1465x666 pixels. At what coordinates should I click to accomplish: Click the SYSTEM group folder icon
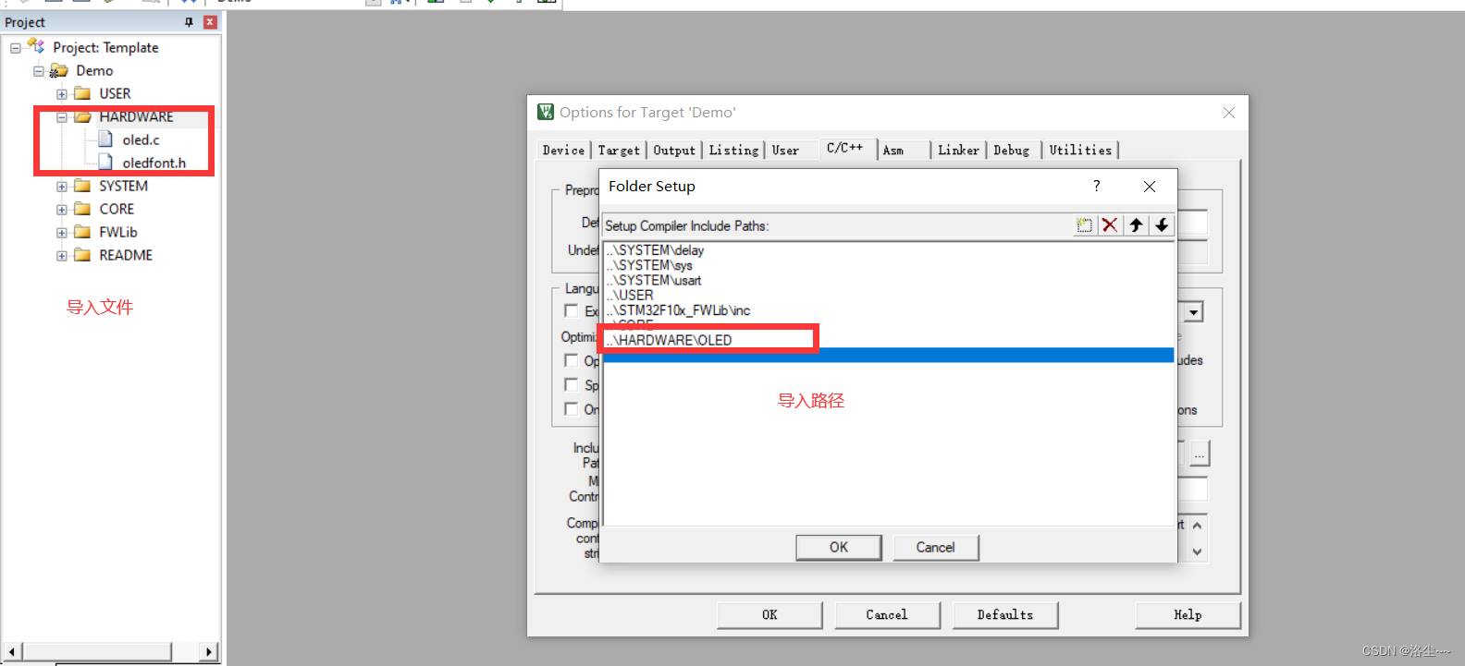[82, 186]
